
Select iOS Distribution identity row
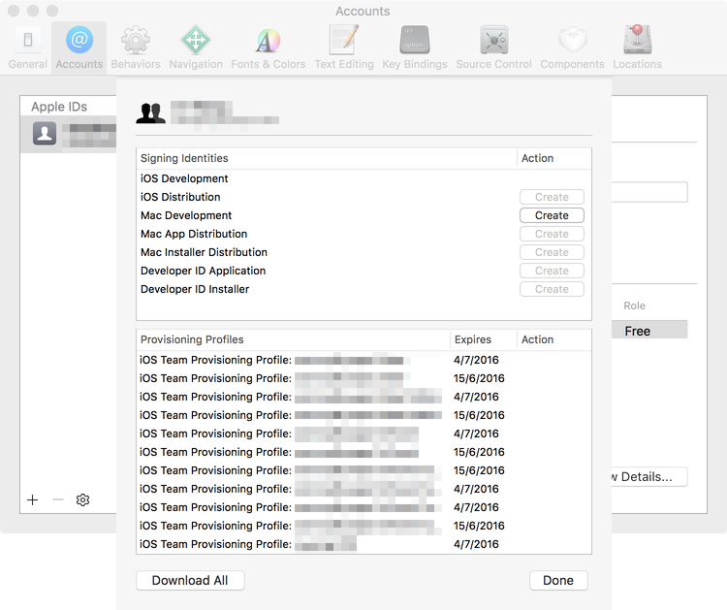tap(363, 197)
